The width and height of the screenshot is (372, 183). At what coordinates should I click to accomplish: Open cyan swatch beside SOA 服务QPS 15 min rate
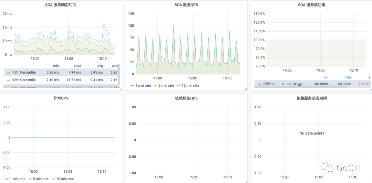pyautogui.click(x=179, y=86)
